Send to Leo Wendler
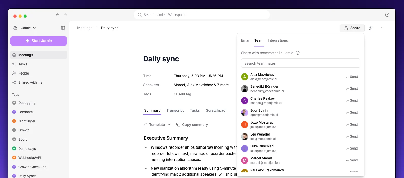This screenshot has height=178, width=404. pos(352,137)
